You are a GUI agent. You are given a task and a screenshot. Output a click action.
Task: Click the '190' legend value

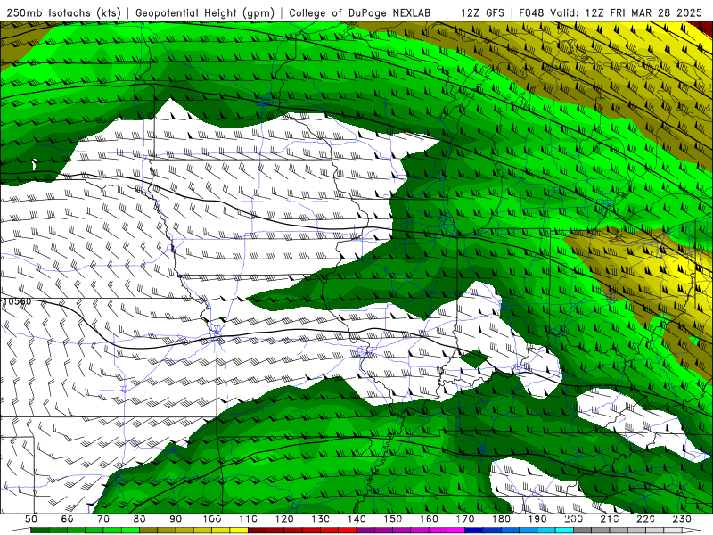[x=537, y=519]
